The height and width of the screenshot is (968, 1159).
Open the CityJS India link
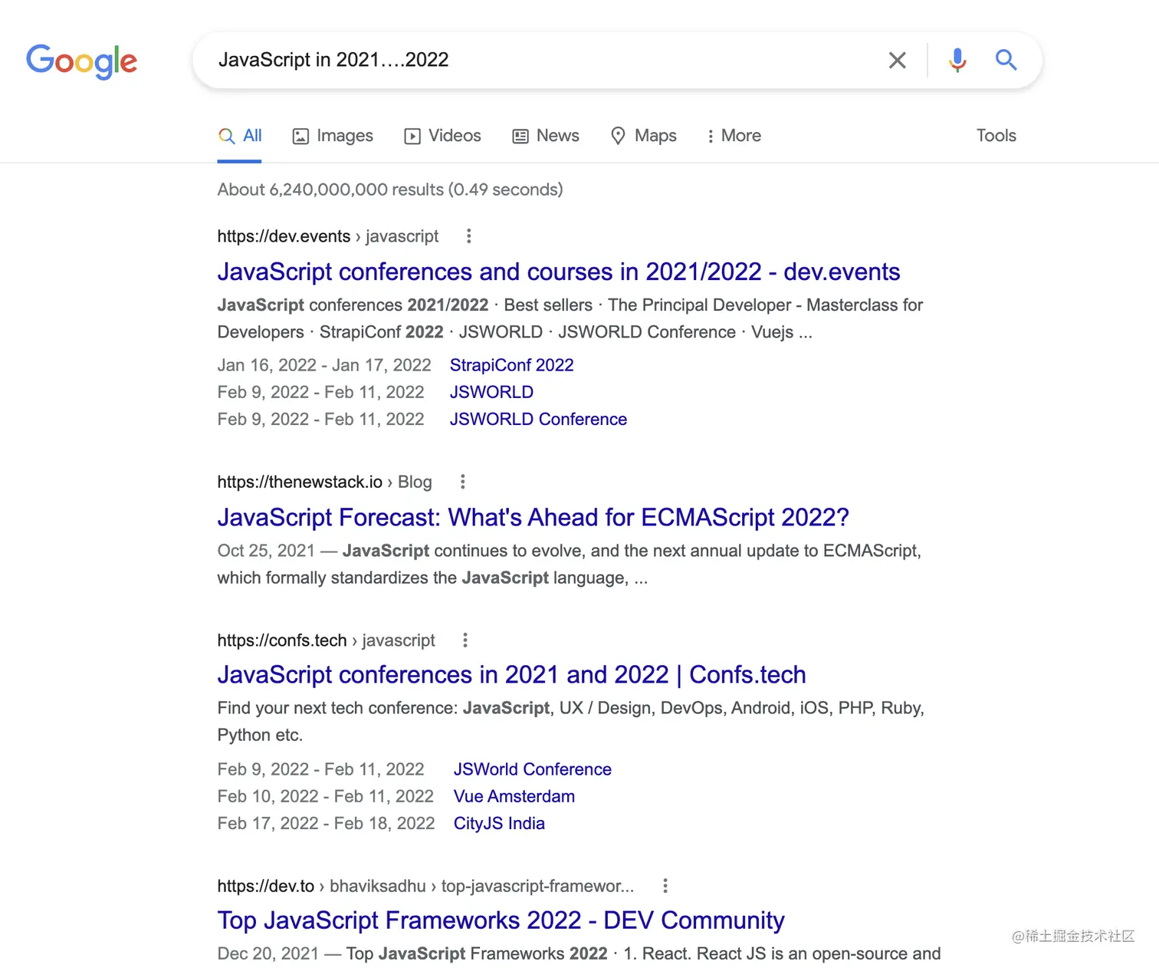point(499,823)
